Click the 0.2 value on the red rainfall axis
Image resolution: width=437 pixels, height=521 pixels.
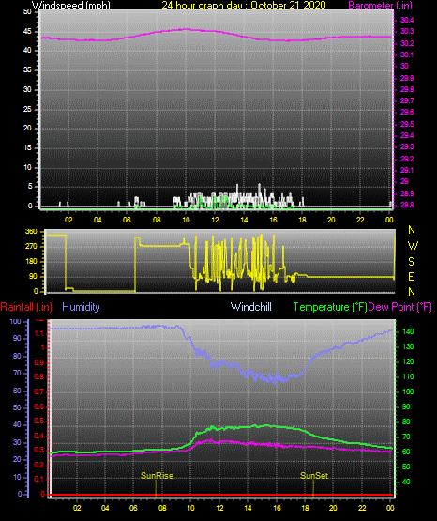[x=39, y=465]
